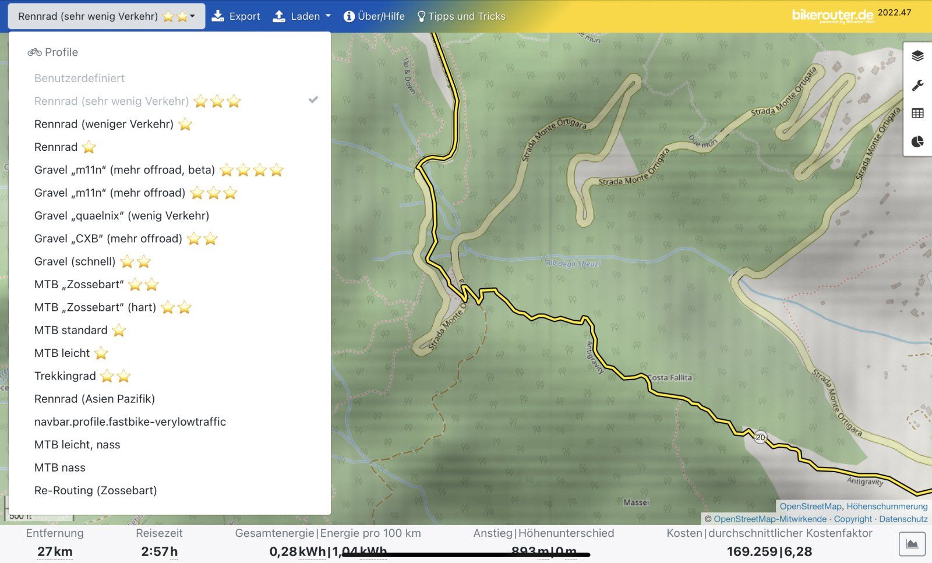This screenshot has height=563, width=932.
Task: Click the pie chart statistics icon
Action: [917, 141]
